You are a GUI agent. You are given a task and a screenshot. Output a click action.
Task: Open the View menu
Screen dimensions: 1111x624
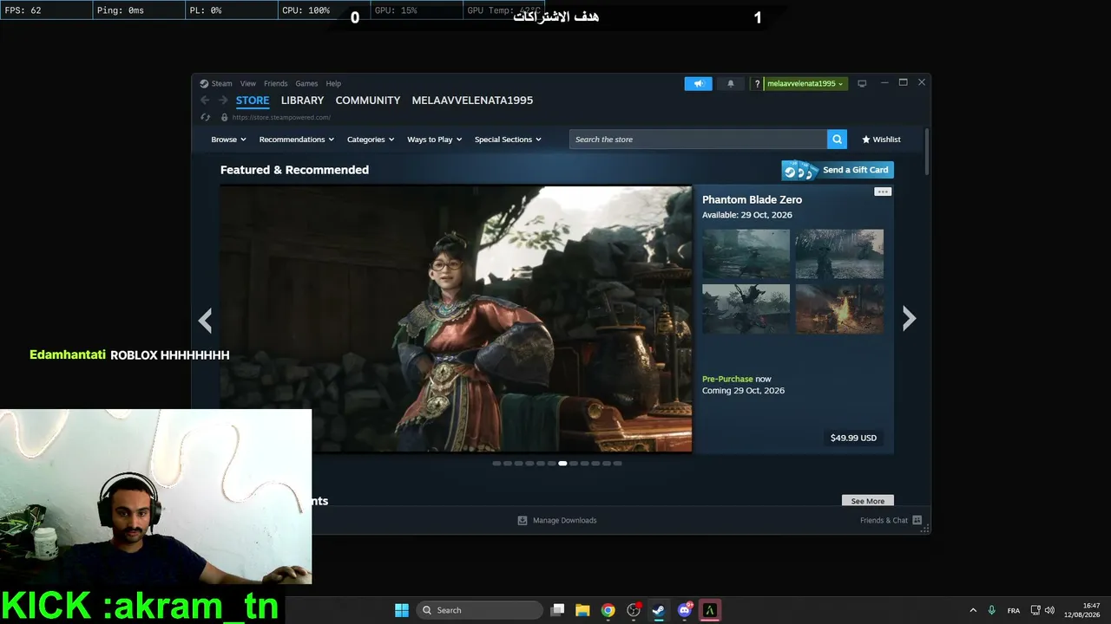248,84
